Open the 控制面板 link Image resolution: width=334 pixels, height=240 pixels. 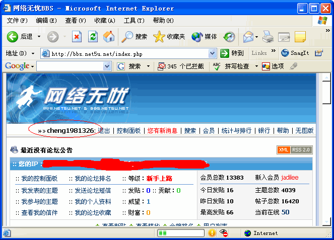coord(128,131)
